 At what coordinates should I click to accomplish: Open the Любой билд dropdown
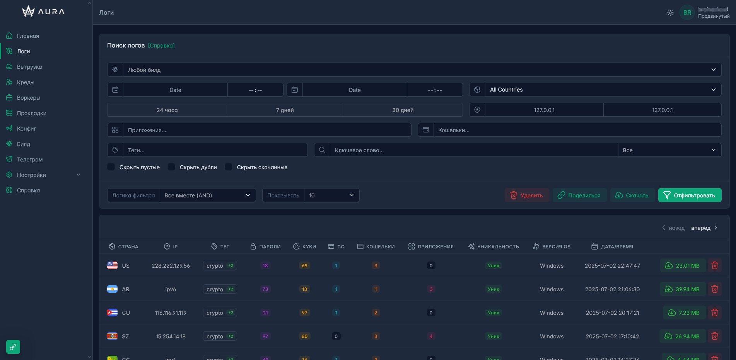422,70
